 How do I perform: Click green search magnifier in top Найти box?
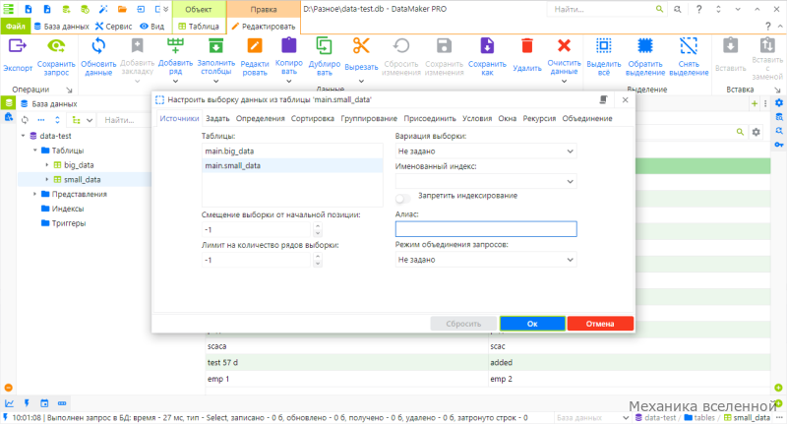pyautogui.click(x=659, y=9)
